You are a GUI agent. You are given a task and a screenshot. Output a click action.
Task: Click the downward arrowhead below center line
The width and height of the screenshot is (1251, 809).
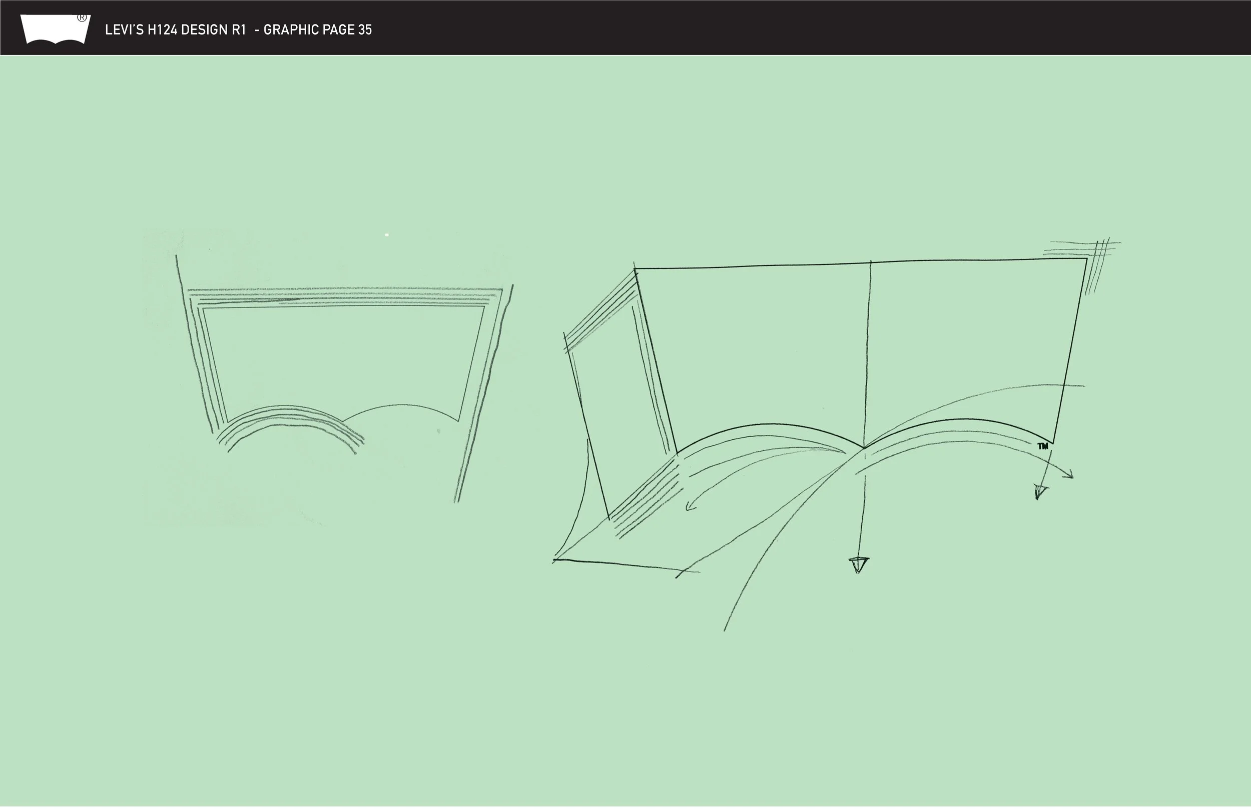click(858, 565)
